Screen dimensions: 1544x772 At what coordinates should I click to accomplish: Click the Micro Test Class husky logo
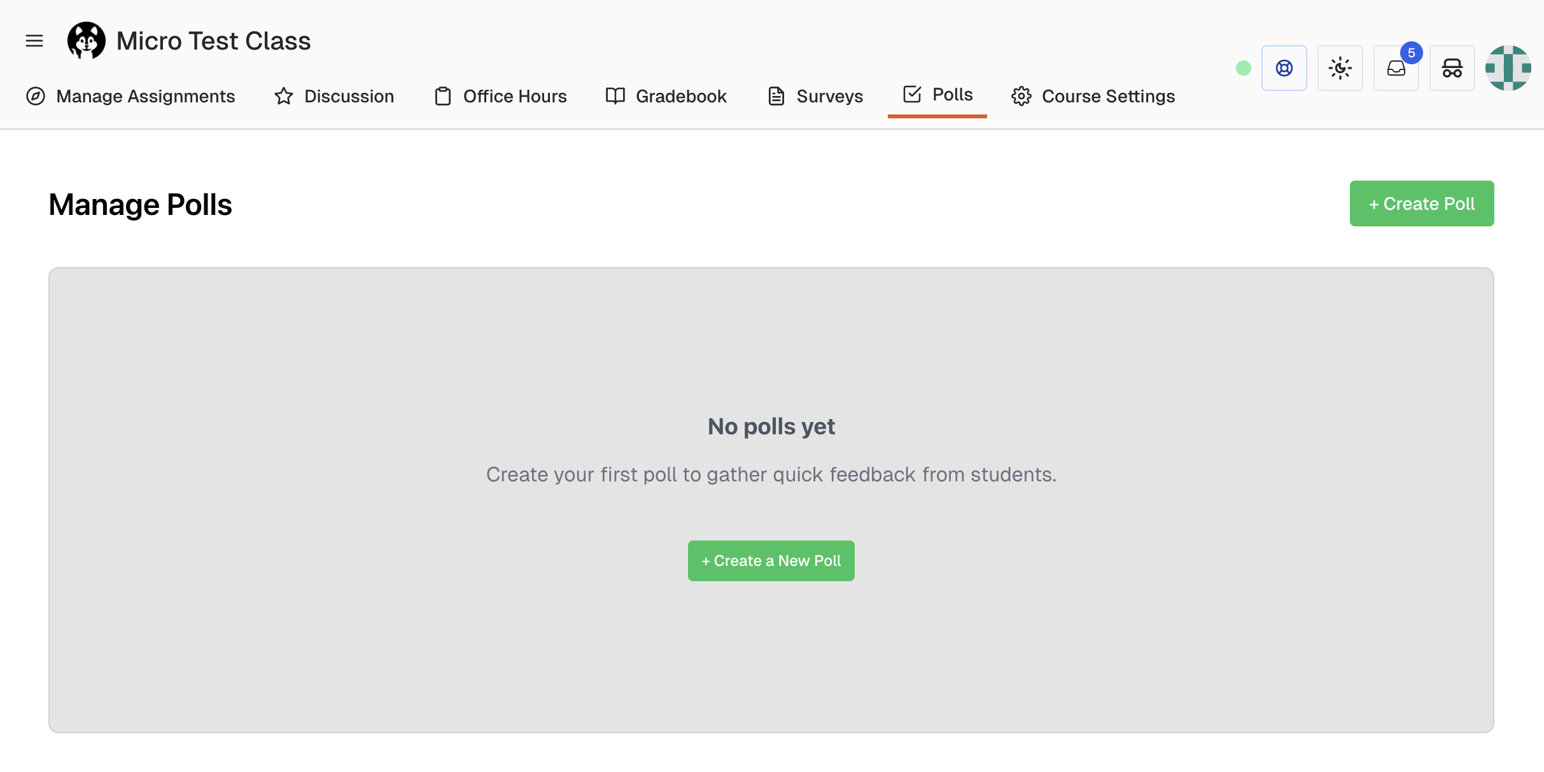pos(87,40)
